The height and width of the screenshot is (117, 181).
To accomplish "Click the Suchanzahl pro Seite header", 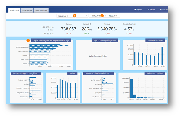I will tap(155, 73).
